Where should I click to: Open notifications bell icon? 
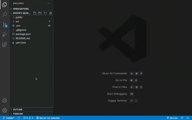188,118
